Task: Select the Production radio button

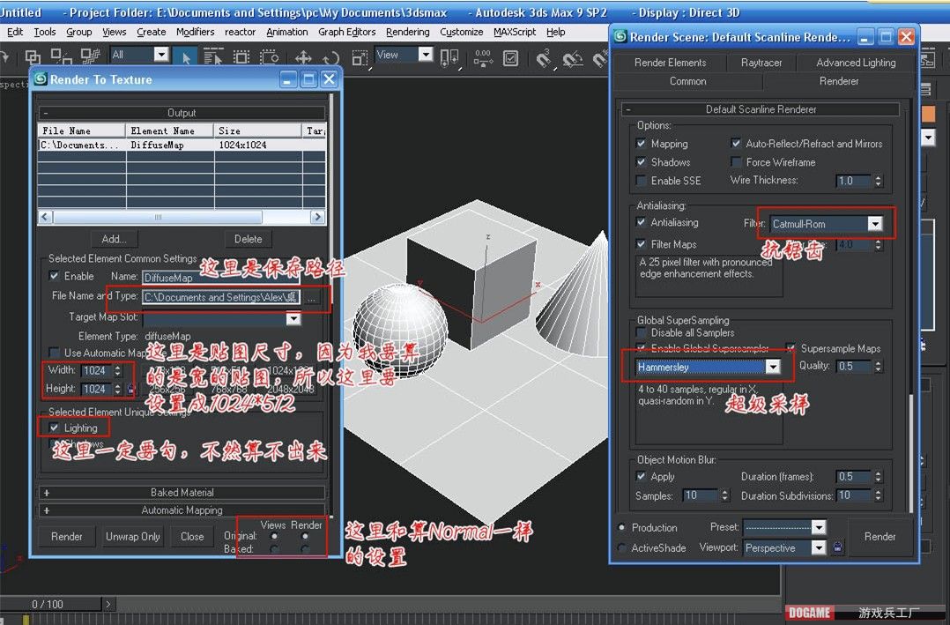Action: click(621, 527)
